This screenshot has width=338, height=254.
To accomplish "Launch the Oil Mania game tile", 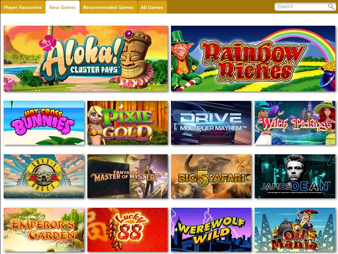I will pos(295,230).
